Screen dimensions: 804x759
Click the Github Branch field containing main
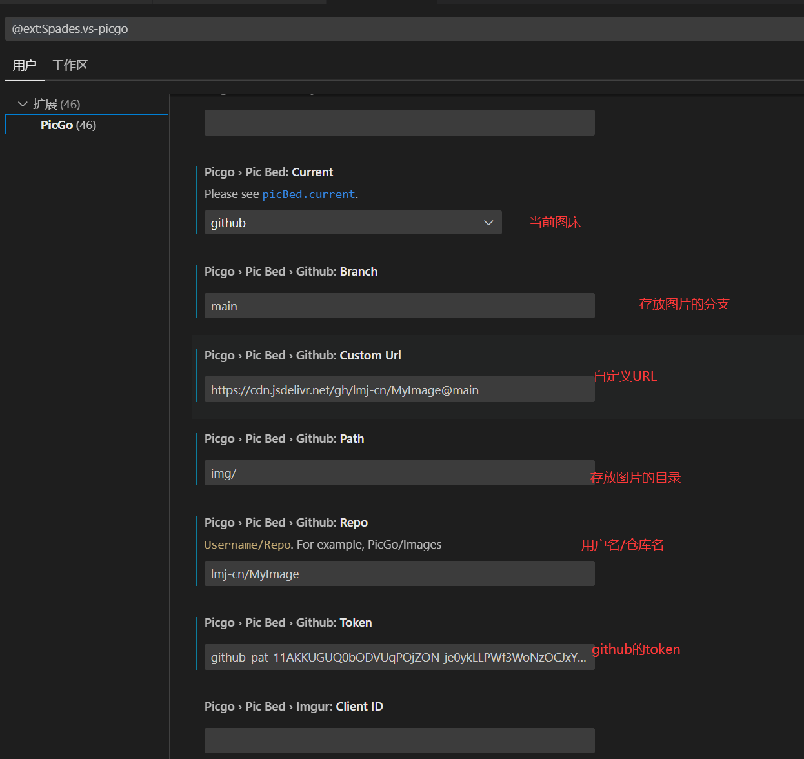(399, 306)
